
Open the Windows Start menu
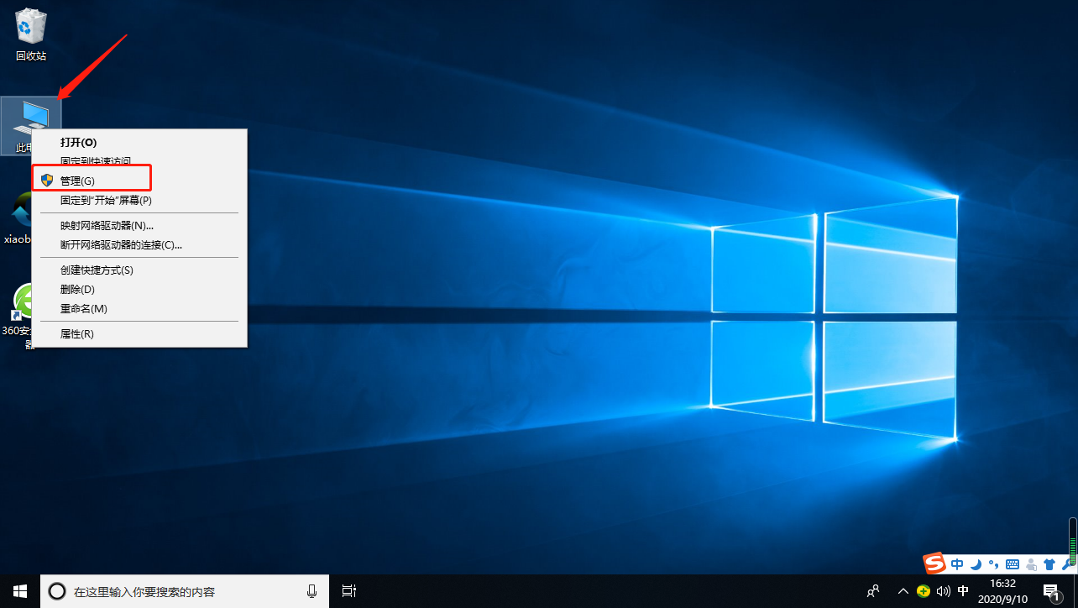19,591
